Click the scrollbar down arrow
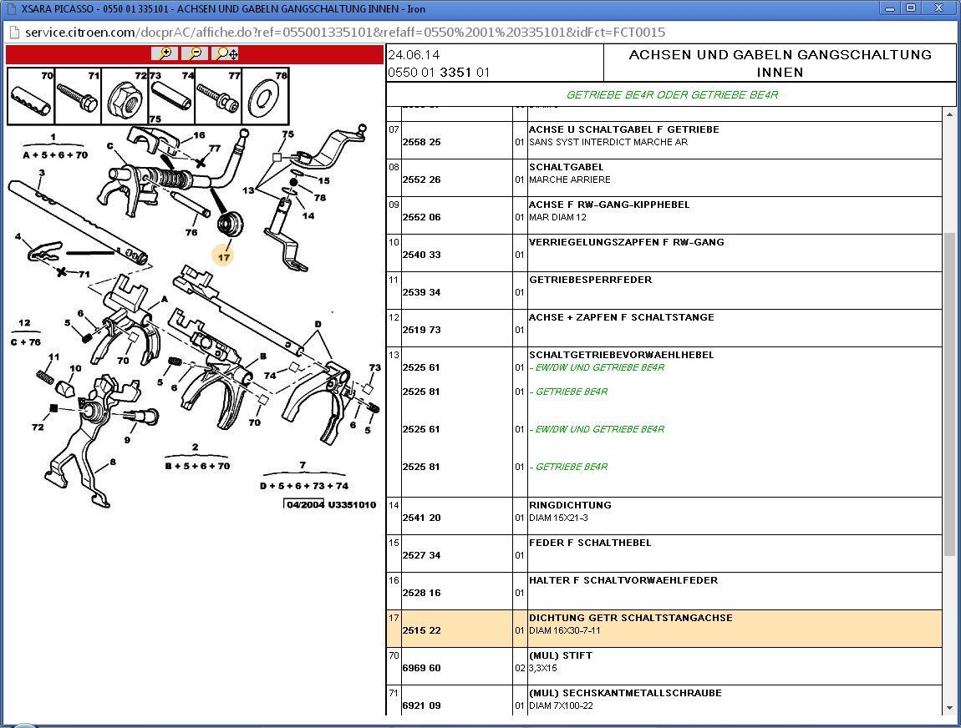Screen dimensions: 961x728 (x=949, y=709)
